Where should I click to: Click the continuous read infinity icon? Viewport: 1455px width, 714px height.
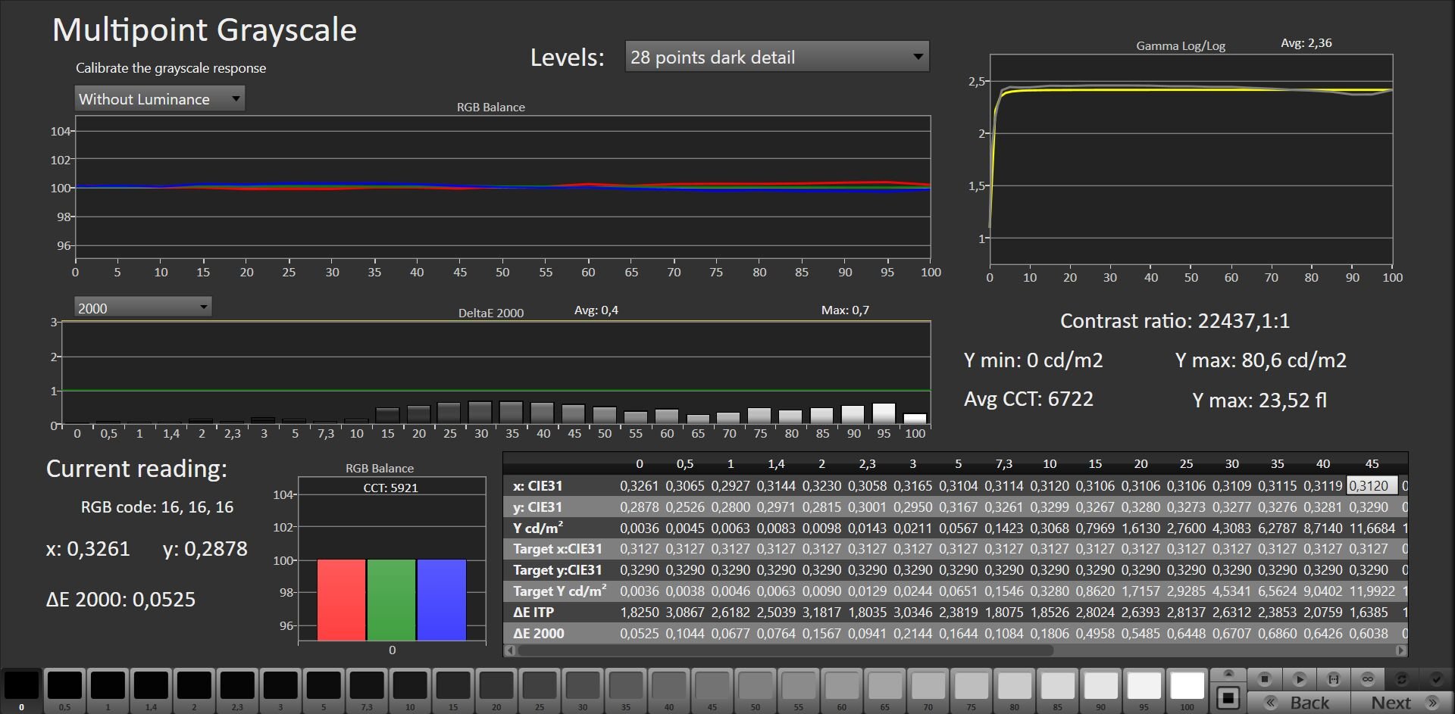click(x=1368, y=678)
